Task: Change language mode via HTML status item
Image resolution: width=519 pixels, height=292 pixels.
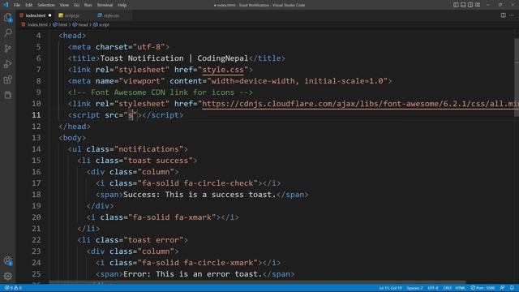Action: 460,288
